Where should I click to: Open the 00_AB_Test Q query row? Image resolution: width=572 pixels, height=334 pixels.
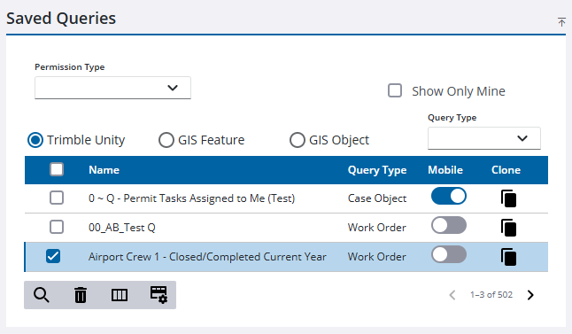[286, 228]
